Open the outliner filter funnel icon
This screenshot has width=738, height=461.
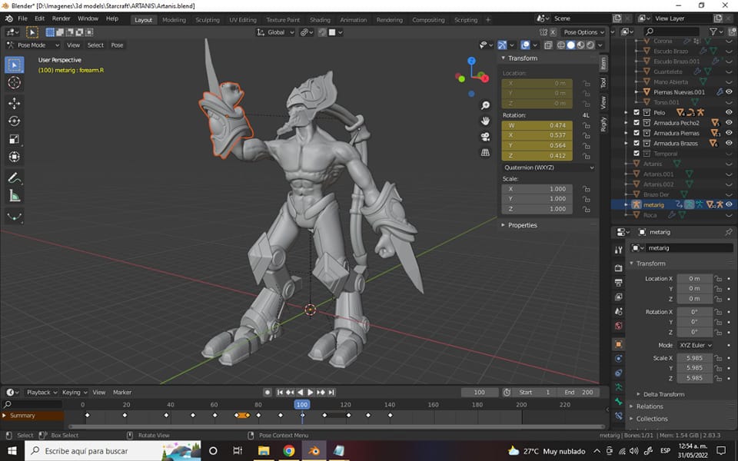click(x=713, y=32)
